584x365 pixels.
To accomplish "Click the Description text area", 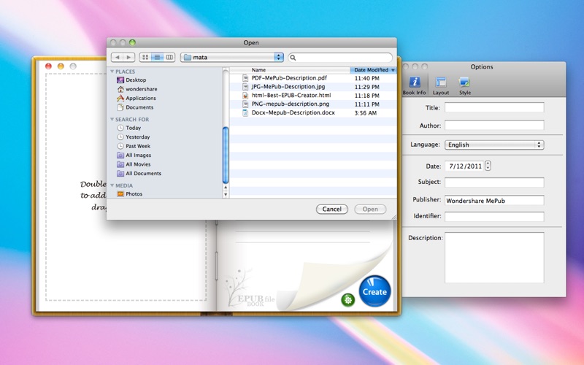I will [x=494, y=258].
